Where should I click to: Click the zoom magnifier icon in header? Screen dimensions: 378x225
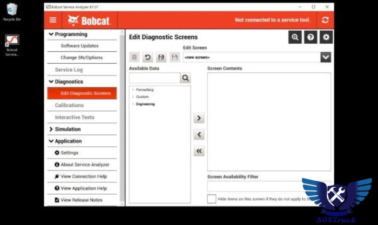click(x=295, y=37)
